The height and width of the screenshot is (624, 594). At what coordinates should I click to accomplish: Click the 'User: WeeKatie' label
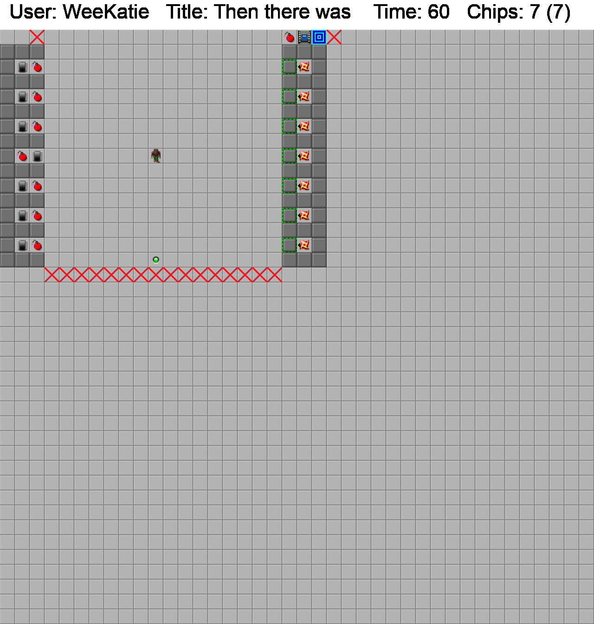pos(79,12)
